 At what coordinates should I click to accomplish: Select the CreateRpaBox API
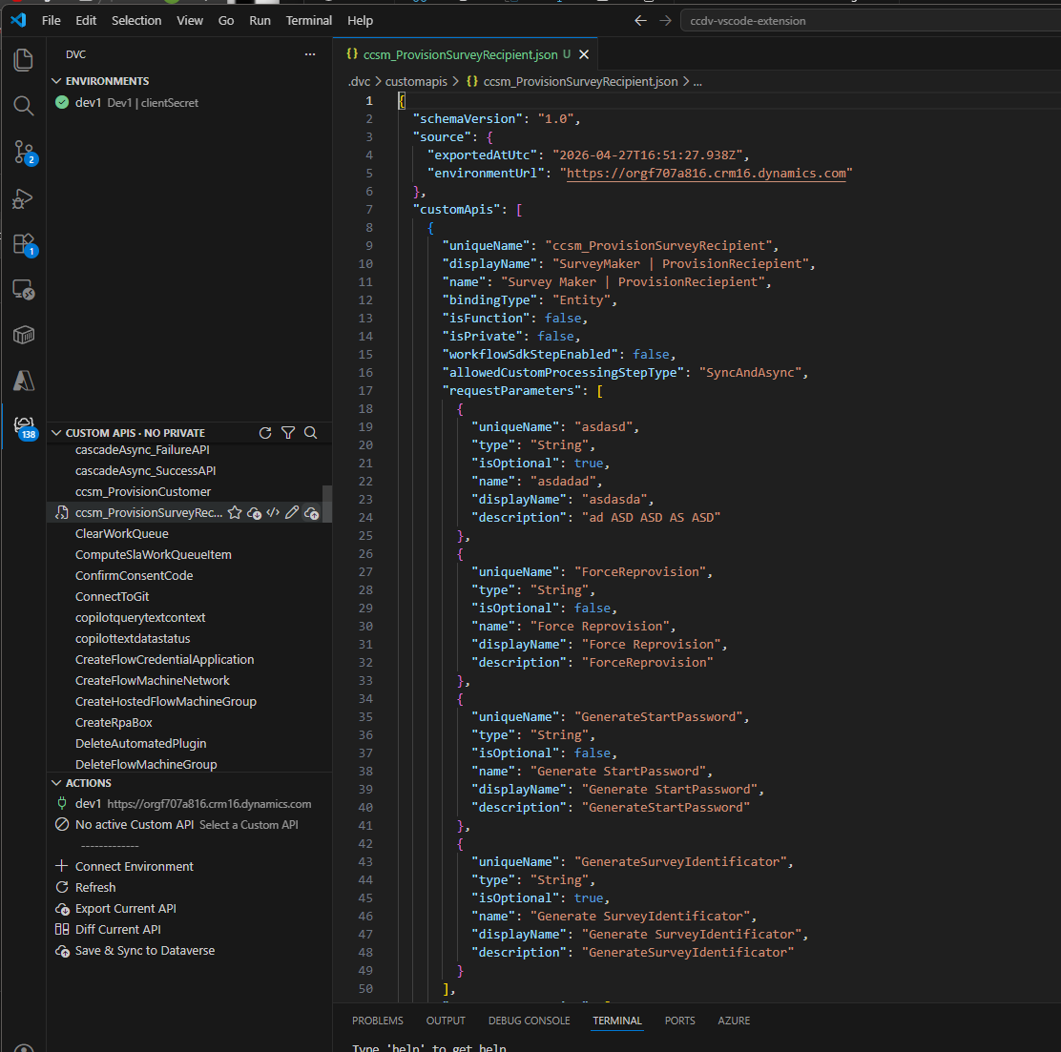[114, 723]
